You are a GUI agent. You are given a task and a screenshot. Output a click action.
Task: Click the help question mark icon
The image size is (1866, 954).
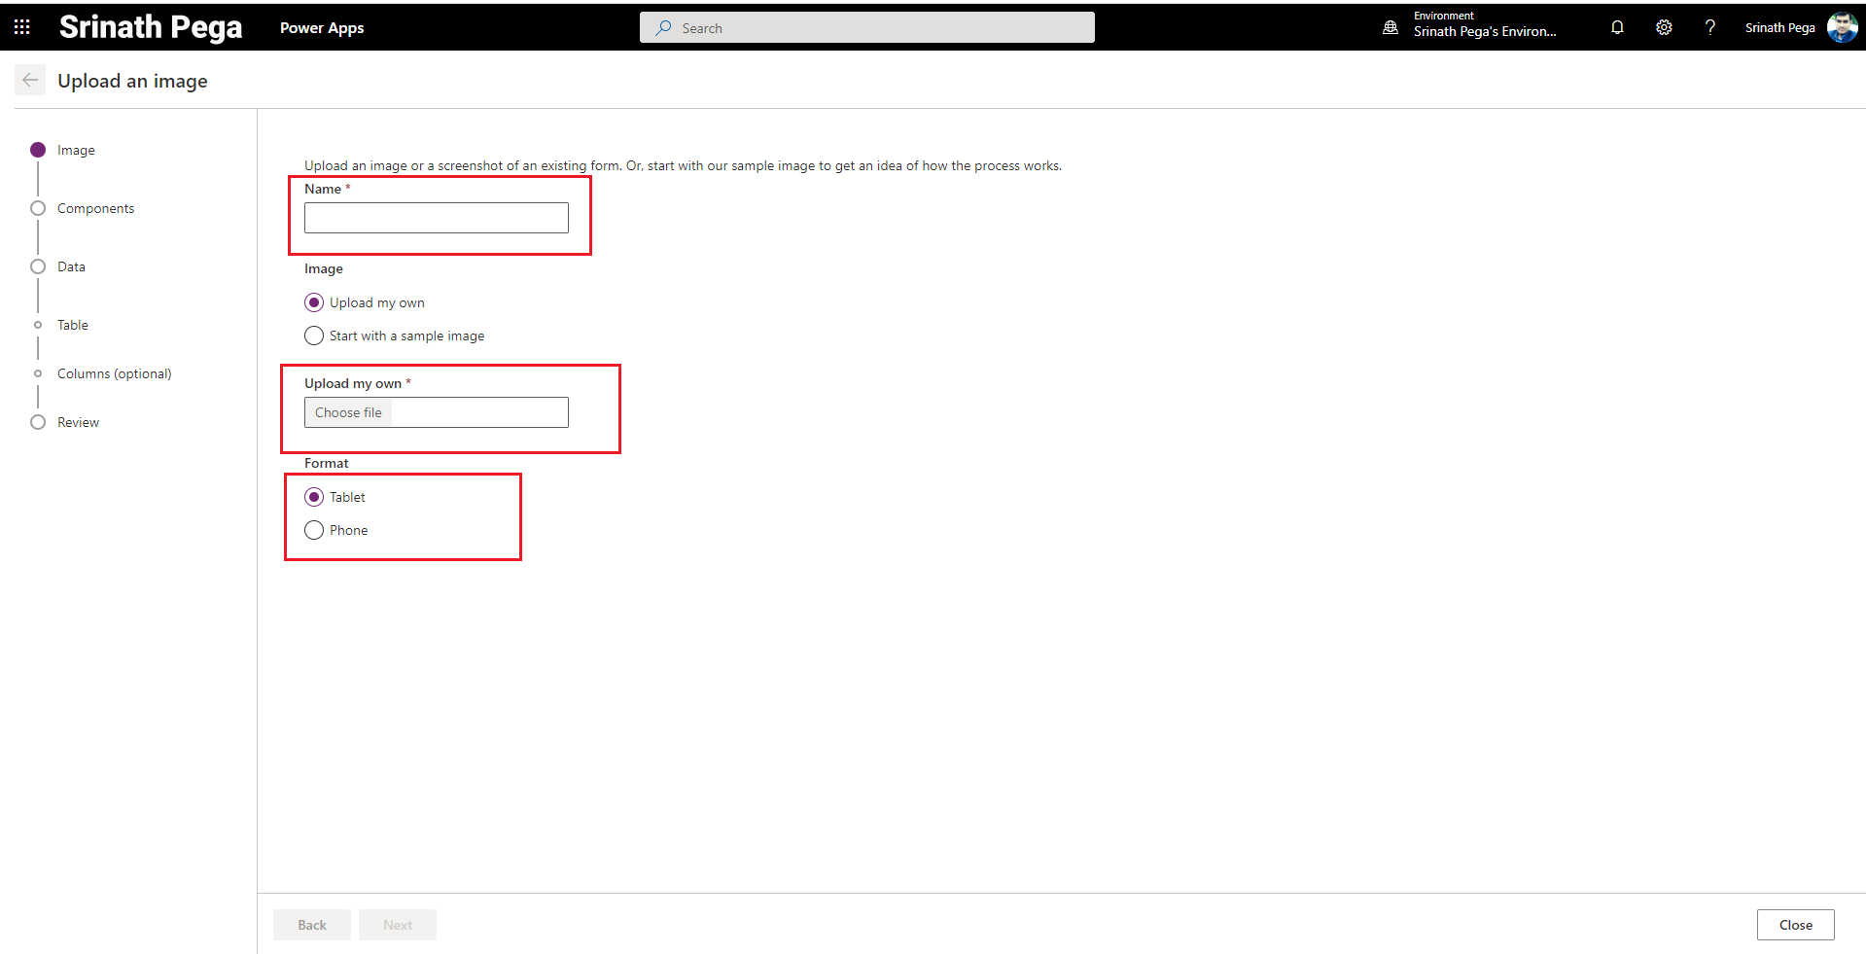(x=1709, y=27)
